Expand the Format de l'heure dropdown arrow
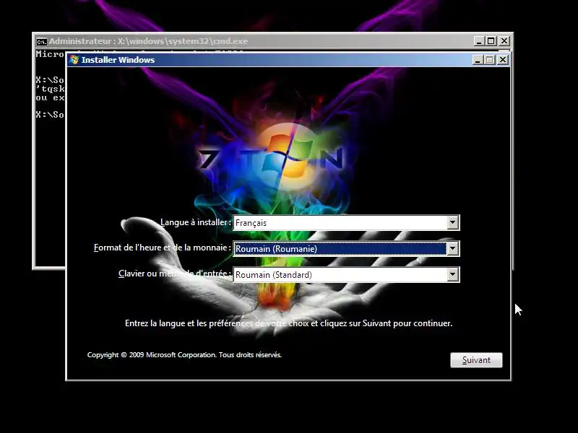The height and width of the screenshot is (433, 578). point(453,248)
